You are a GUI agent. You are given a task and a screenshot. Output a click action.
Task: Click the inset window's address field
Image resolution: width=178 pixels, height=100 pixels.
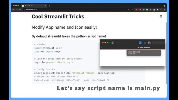[159, 42]
